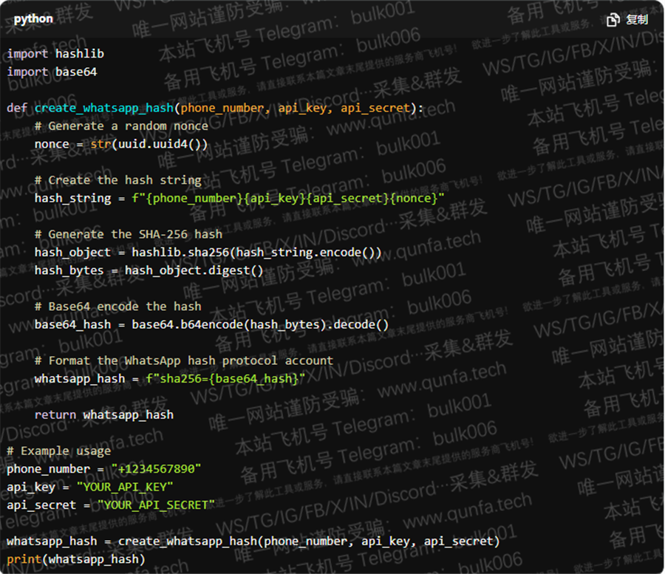
Task: Click the "# Base64 encode the hash" comment
Action: [x=118, y=307]
